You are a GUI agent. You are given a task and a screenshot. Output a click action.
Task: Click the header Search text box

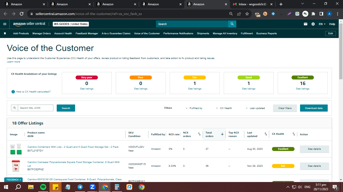click(x=192, y=24)
